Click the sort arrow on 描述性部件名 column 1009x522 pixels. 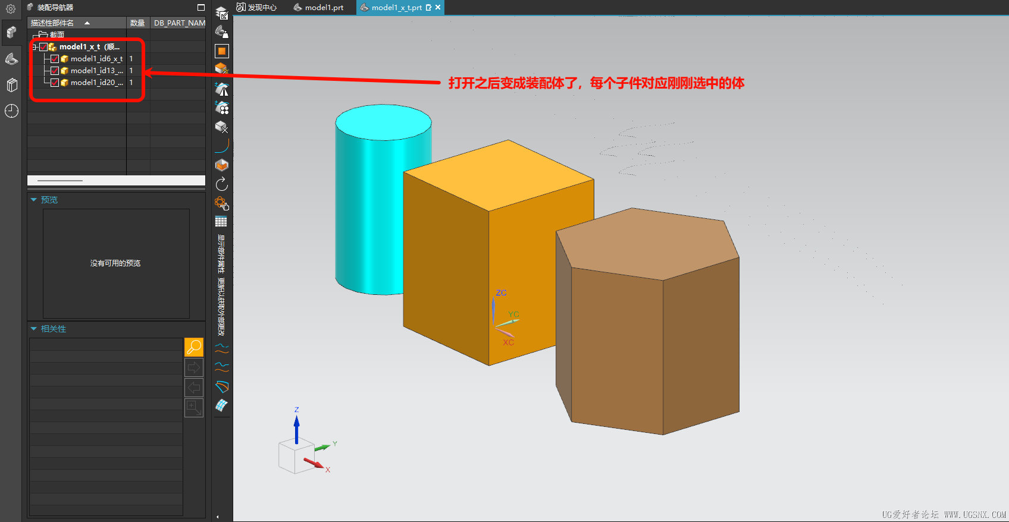(87, 23)
